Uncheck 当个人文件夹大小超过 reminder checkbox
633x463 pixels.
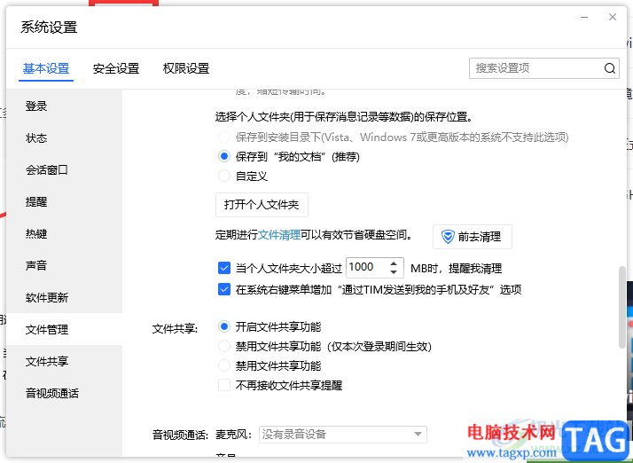tap(224, 268)
